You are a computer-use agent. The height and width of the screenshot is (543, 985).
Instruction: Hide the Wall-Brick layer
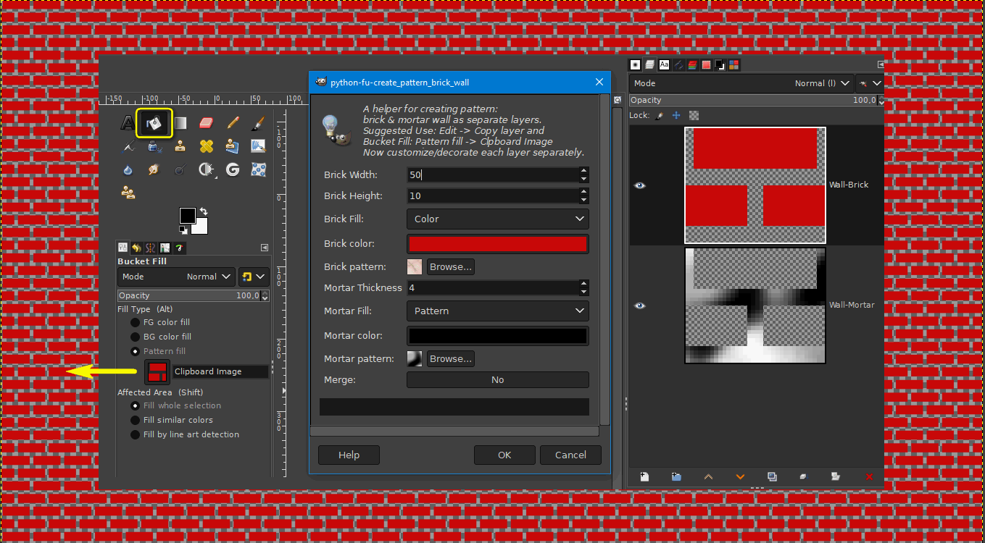639,185
